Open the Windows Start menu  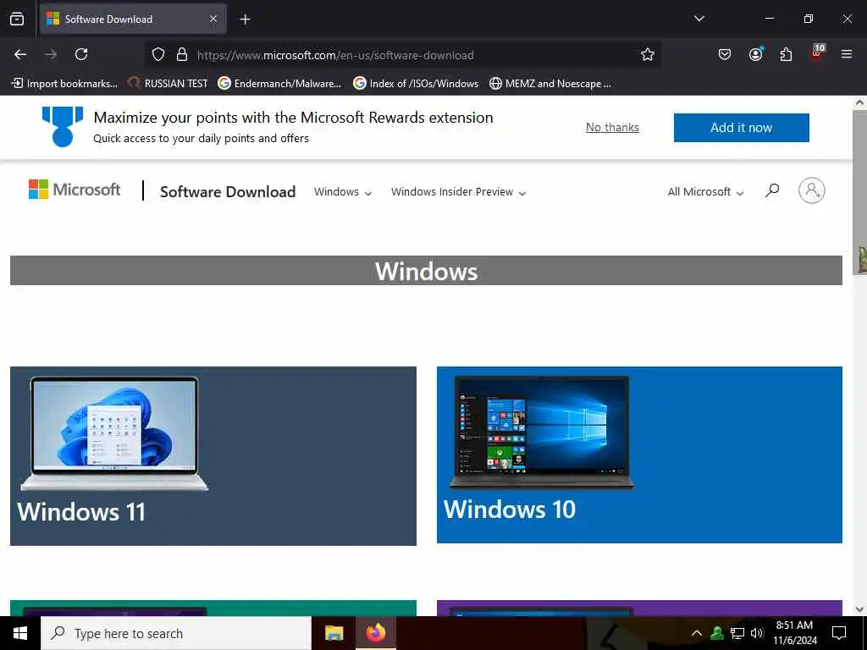[x=20, y=633]
